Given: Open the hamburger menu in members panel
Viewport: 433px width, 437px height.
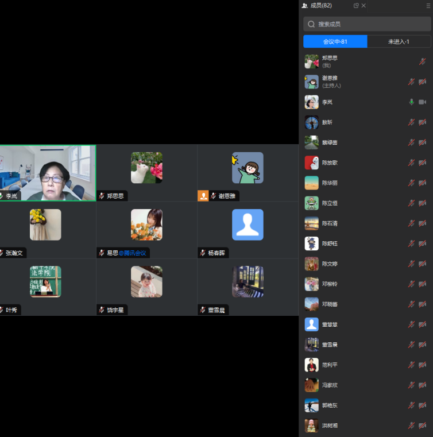Looking at the screenshot, I should coord(428,6).
